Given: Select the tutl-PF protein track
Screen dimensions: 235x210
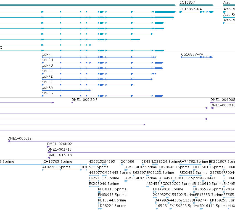Looking at the screenshot, I should (x=99, y=74).
